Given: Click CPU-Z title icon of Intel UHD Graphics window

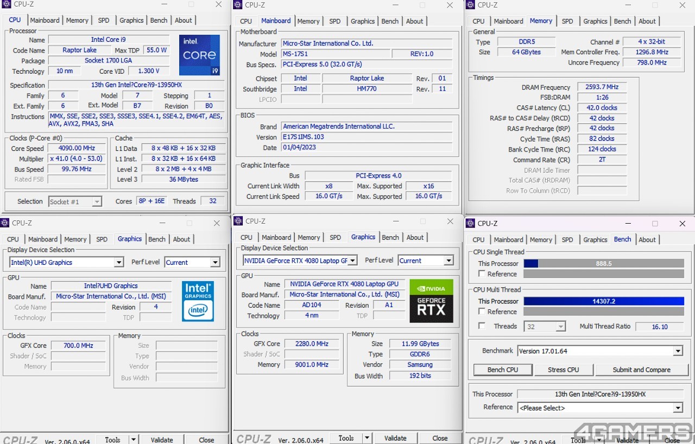Looking at the screenshot, I should point(4,223).
